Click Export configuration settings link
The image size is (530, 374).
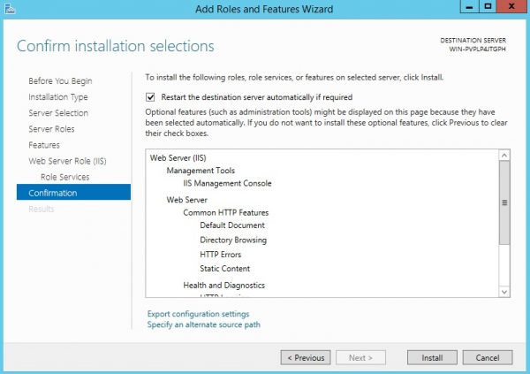pyautogui.click(x=198, y=314)
